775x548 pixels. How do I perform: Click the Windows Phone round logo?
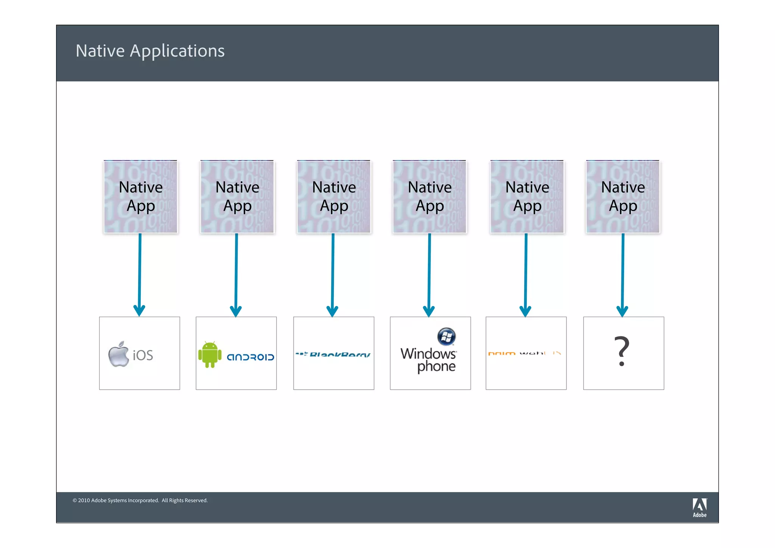446,336
